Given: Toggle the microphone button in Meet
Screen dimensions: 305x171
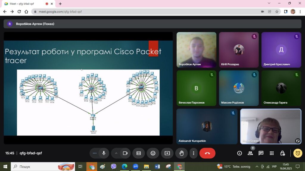Looking at the screenshot, I should (x=104, y=153).
